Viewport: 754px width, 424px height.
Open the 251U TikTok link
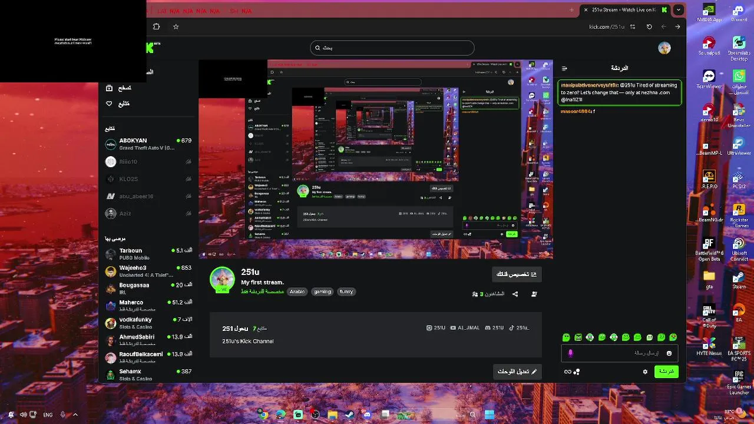[x=519, y=327]
